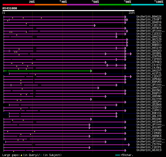
Task: Select the UniRef100_Q6Z1Z7 label
Action: tap(149, 42)
